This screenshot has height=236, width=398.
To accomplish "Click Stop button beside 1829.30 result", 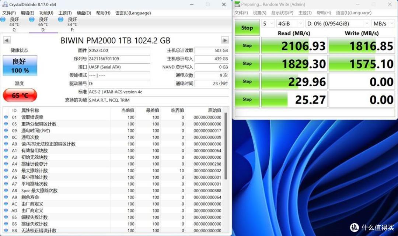I will (x=247, y=63).
